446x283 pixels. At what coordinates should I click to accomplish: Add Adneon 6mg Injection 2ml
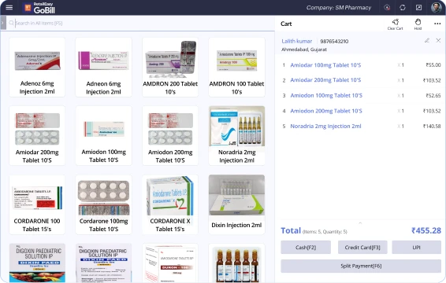point(103,68)
